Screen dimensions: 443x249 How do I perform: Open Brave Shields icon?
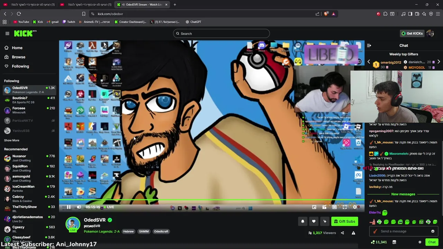pos(326,14)
